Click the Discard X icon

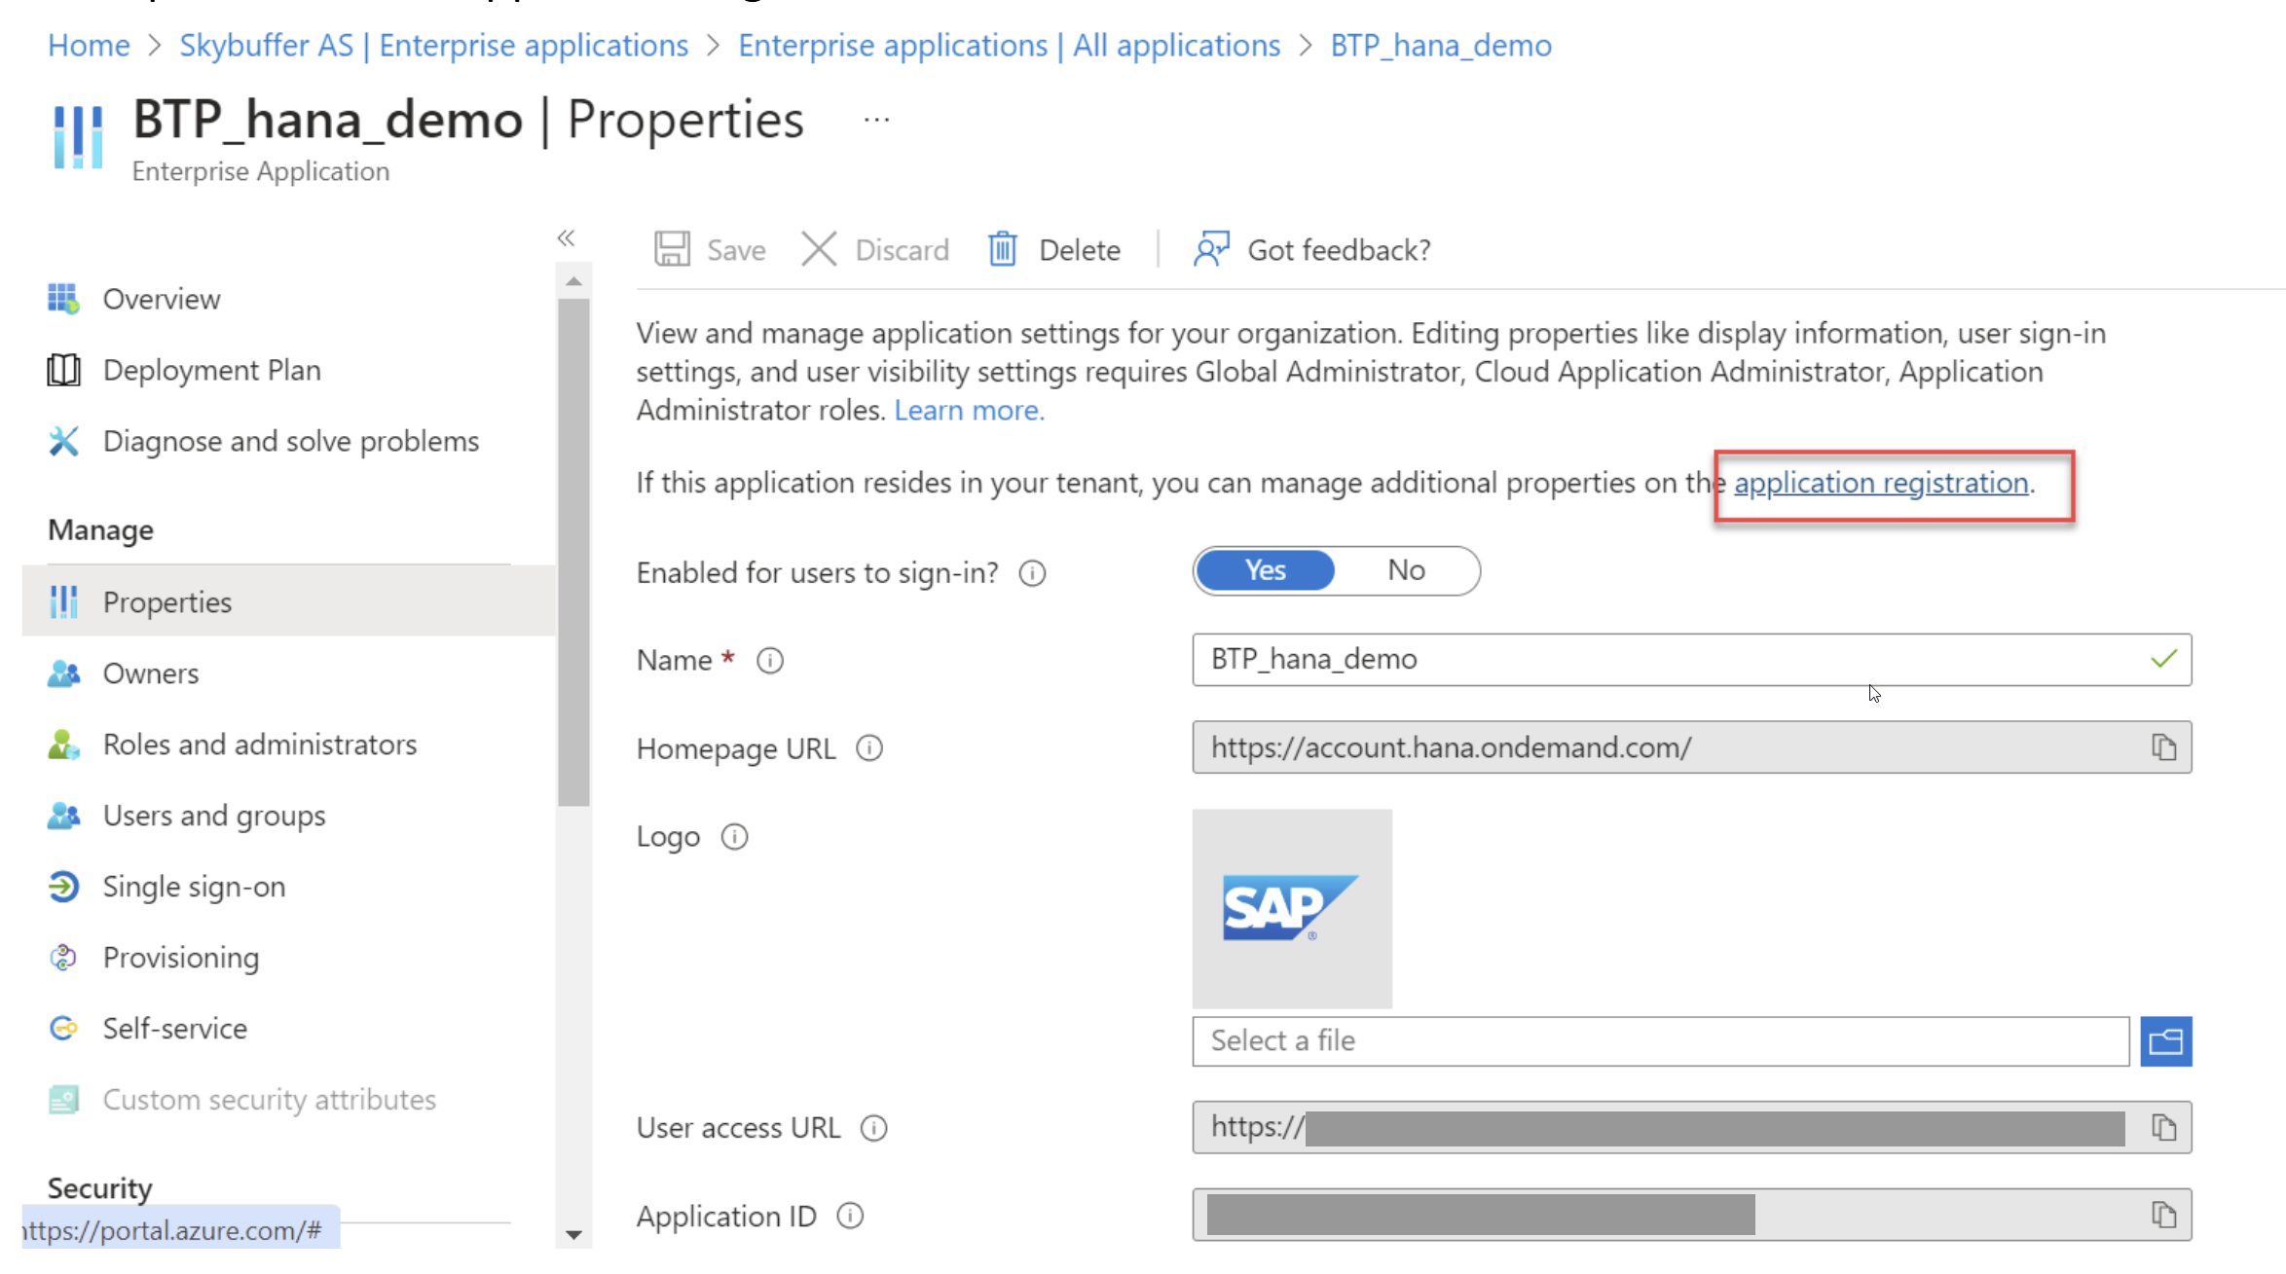point(819,249)
